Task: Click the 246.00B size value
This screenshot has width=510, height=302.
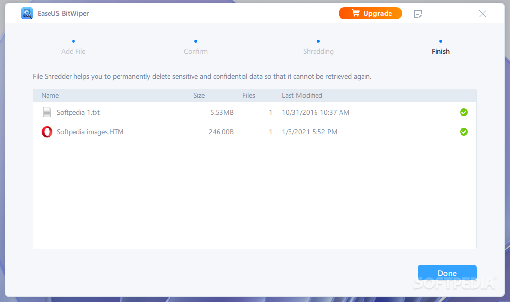Action: pos(221,132)
